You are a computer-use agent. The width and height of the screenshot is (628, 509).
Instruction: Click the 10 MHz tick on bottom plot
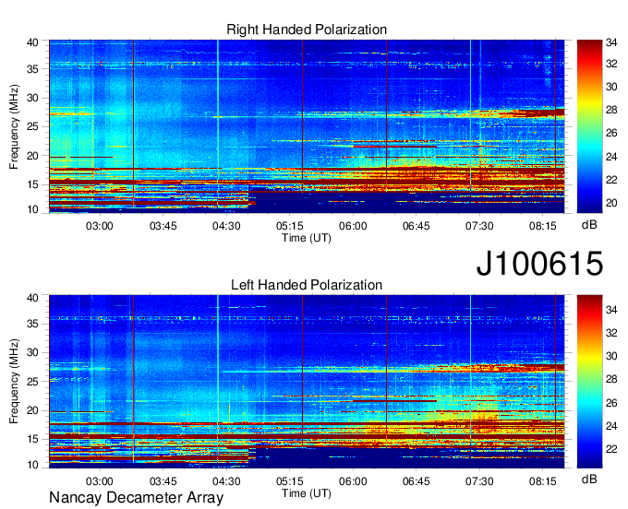point(32,465)
